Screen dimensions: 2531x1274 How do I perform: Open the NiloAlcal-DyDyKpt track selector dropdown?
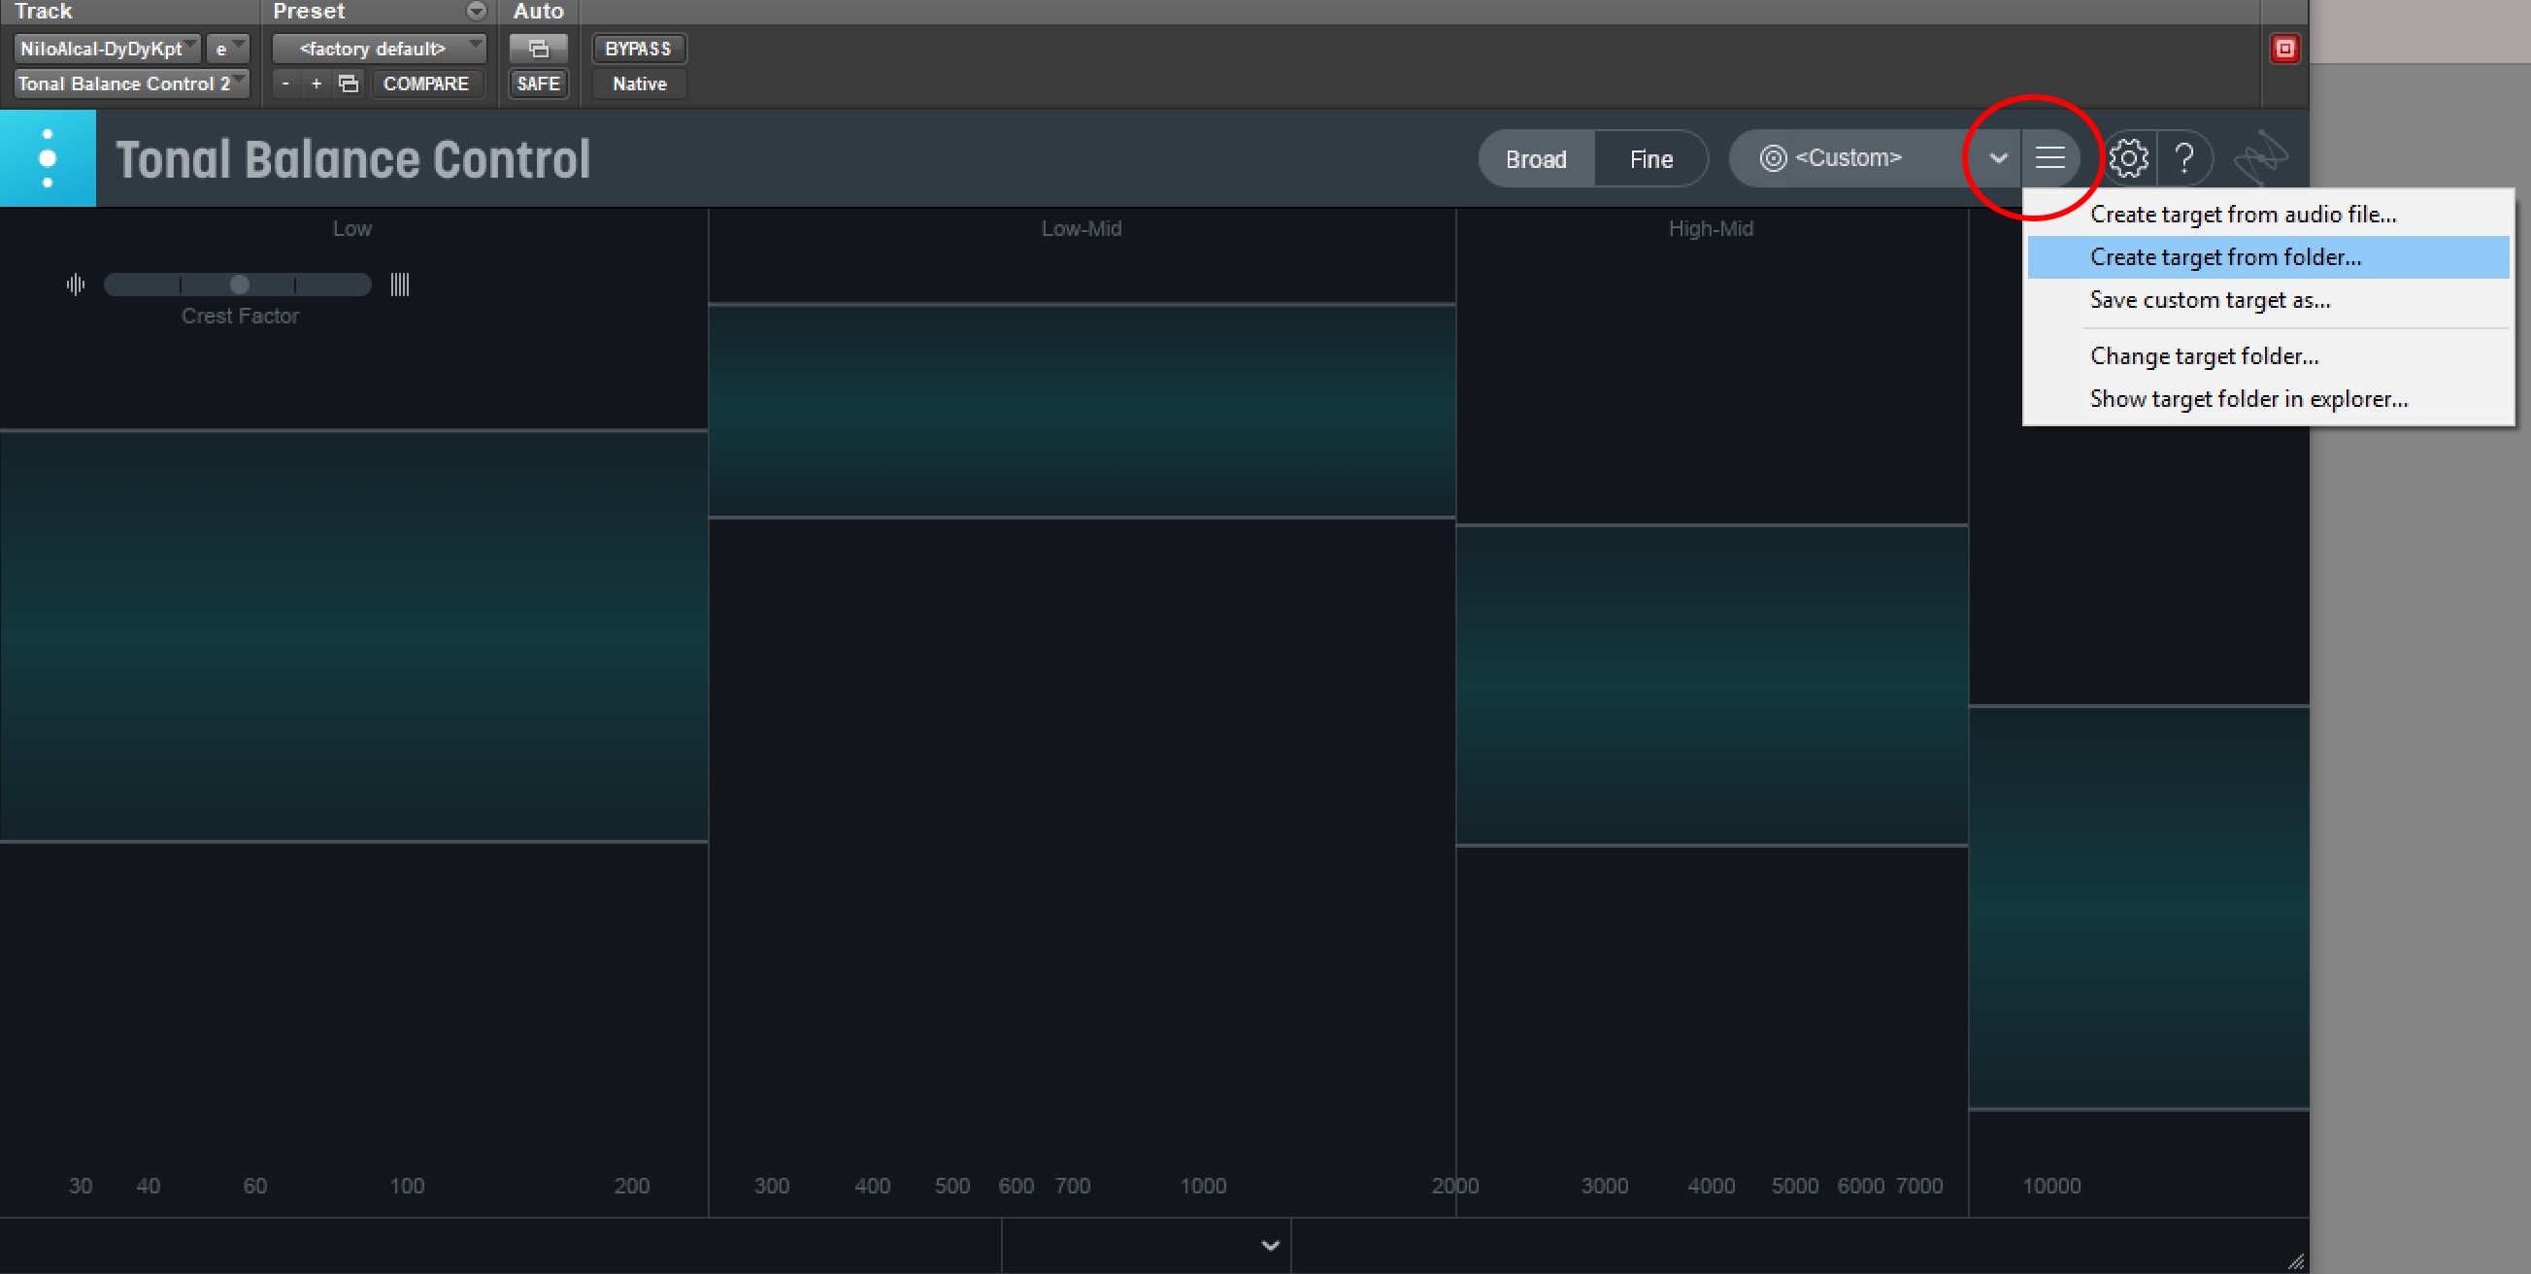(107, 49)
